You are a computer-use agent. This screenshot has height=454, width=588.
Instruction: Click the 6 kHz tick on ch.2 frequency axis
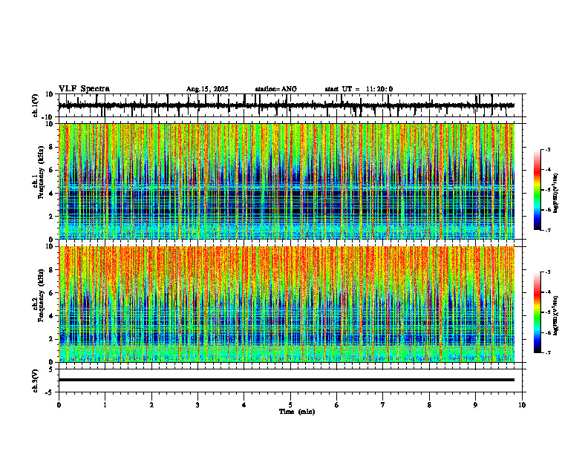(x=53, y=293)
